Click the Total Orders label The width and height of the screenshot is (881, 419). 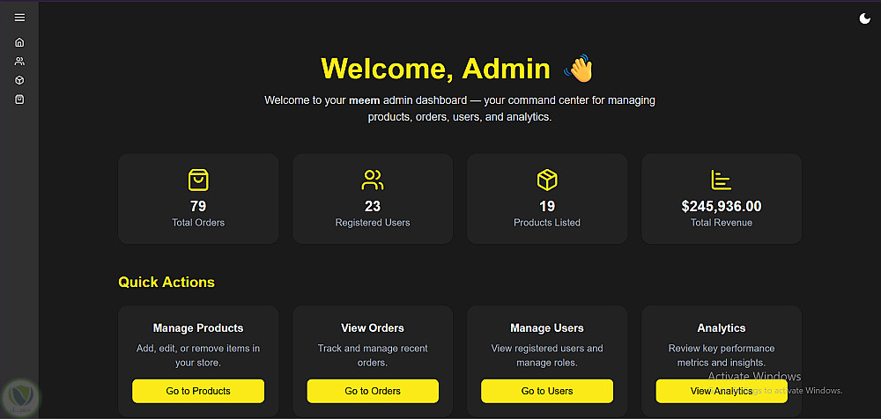pyautogui.click(x=198, y=223)
